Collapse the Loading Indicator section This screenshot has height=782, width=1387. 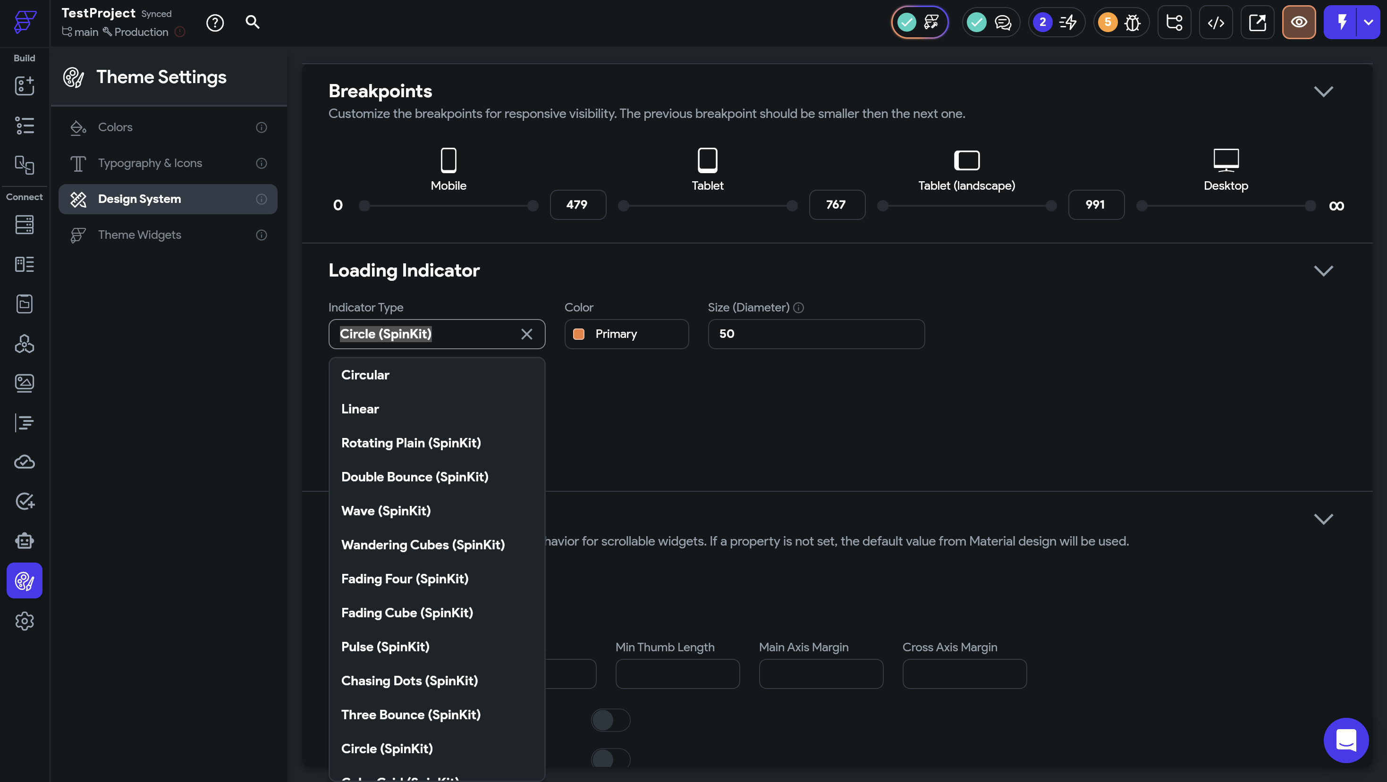1323,271
